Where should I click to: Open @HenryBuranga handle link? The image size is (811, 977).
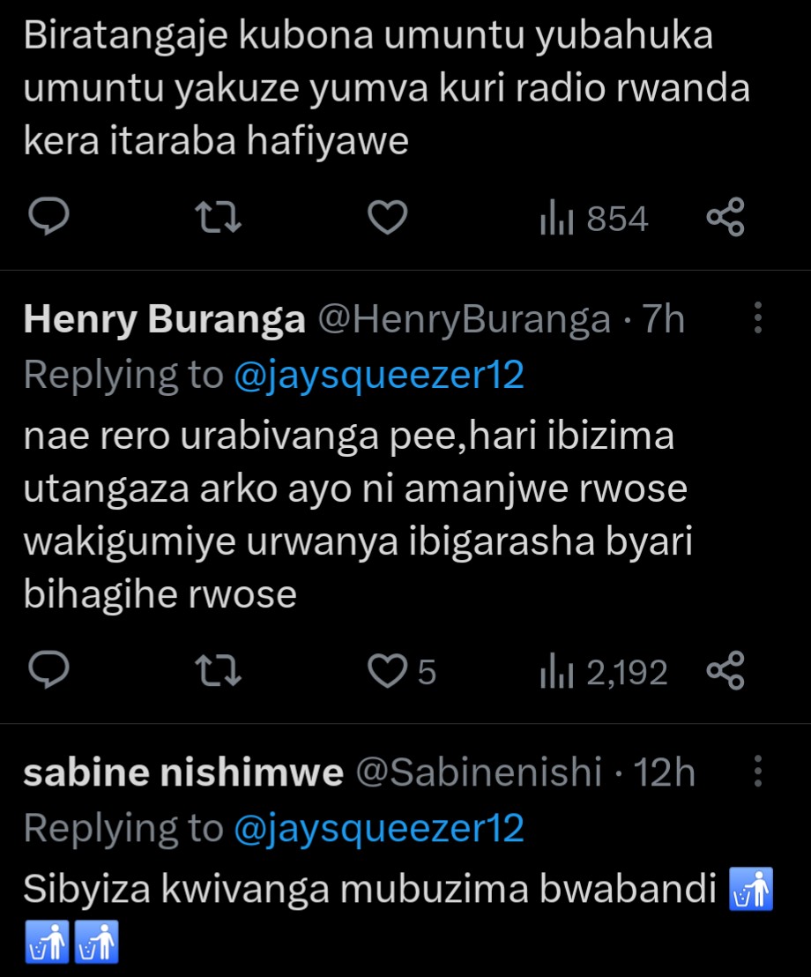463,320
